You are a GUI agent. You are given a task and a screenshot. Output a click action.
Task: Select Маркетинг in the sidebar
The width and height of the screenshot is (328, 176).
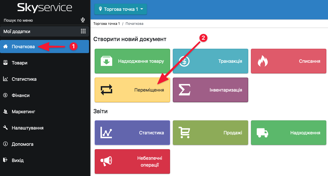click(x=23, y=112)
